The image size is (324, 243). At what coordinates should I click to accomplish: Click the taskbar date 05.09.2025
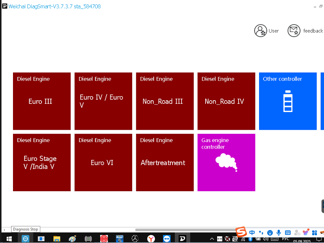pyautogui.click(x=302, y=241)
